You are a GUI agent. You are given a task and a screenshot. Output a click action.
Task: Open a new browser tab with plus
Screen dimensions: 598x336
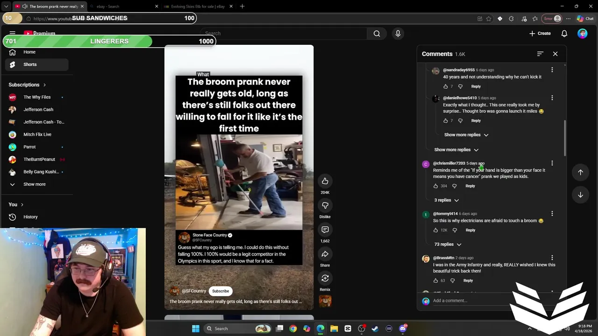[x=242, y=7]
